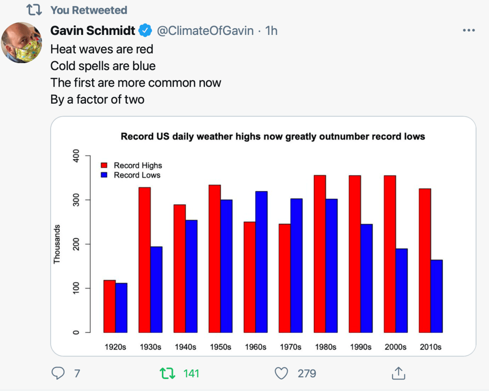The height and width of the screenshot is (391, 489).
Task: Click the blue Record Lows legend swatch
Action: [x=104, y=175]
